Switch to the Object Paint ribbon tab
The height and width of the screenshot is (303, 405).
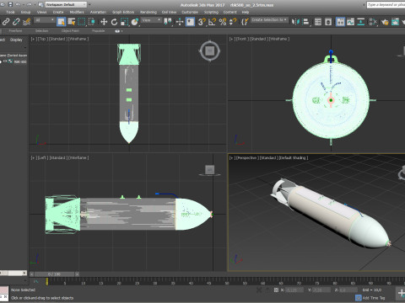pos(70,31)
